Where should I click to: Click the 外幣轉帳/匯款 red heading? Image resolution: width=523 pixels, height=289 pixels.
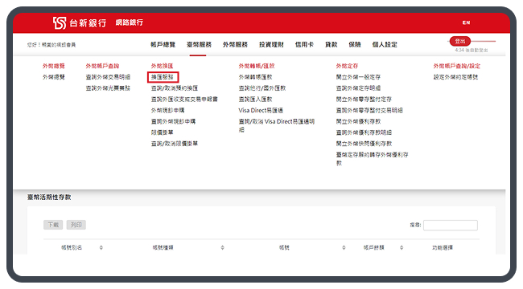point(257,66)
